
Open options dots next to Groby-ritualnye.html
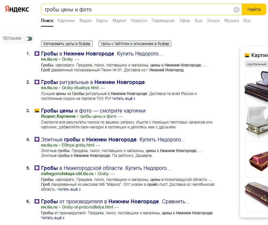coord(102,88)
